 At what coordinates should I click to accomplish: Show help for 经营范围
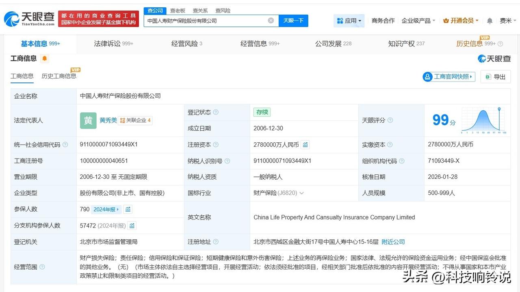[x=42, y=267]
